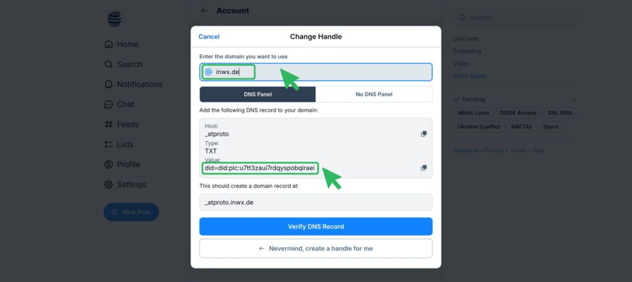Copy the DID TXT record value
Viewport: 632px width, 282px height.
[x=423, y=168]
